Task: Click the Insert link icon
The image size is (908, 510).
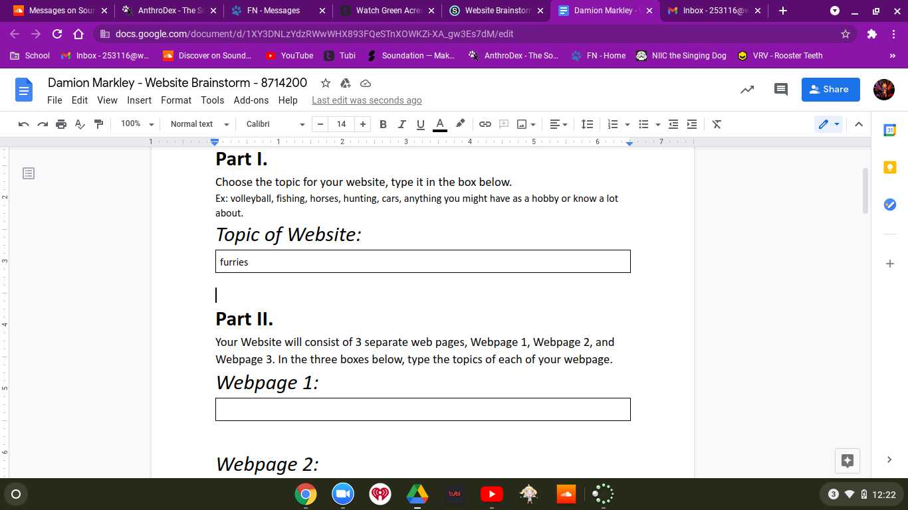Action: [485, 124]
